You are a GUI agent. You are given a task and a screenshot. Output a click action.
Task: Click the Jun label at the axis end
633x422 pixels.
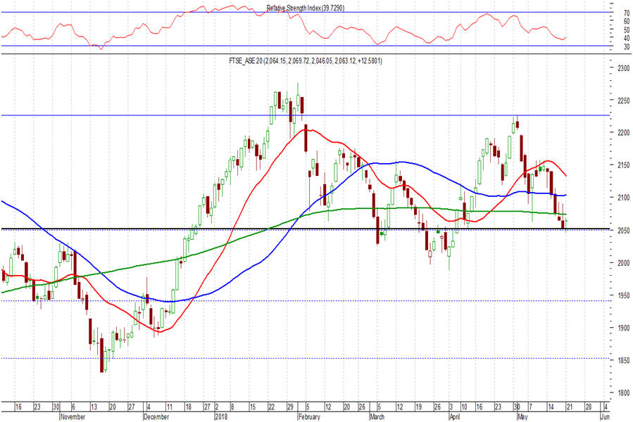click(605, 416)
